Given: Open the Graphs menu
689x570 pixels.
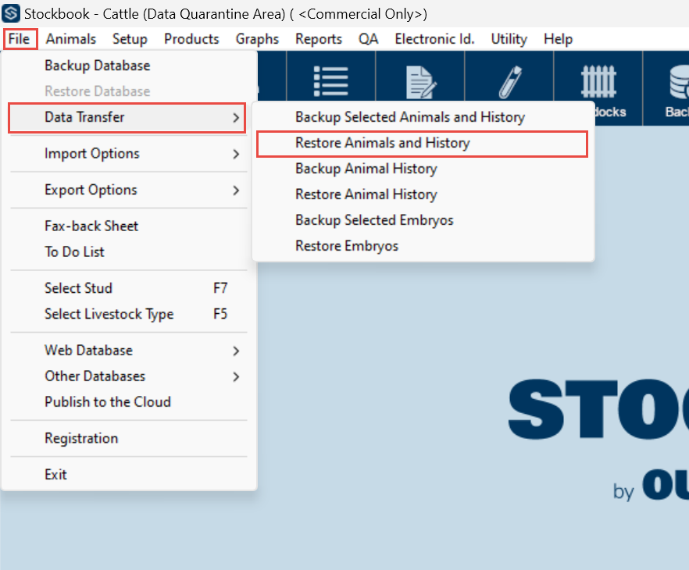Looking at the screenshot, I should click(257, 39).
